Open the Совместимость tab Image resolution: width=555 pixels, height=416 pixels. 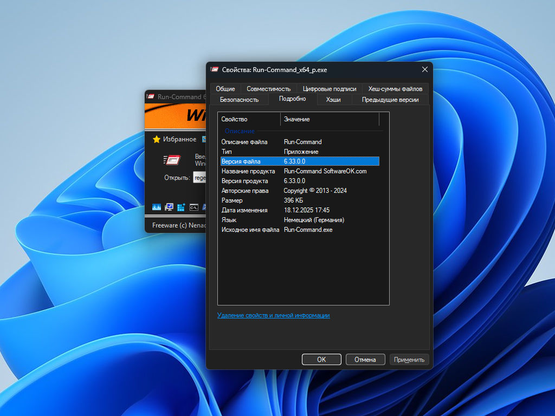tap(268, 89)
